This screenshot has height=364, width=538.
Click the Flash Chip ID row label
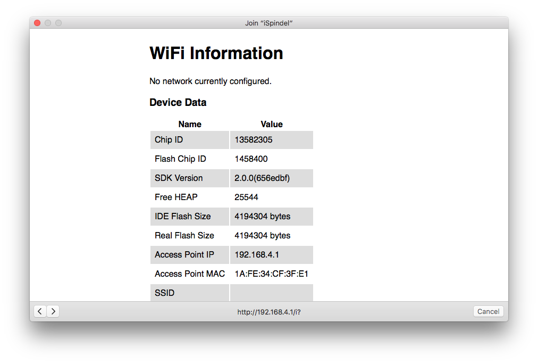coord(180,159)
